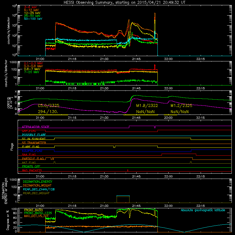
Task: Select the PARTICLE_FLAG label
Action: click(33, 159)
